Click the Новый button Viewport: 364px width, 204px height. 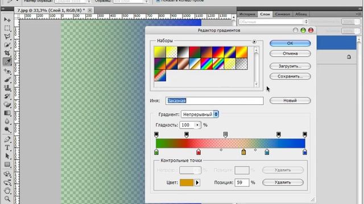290,101
